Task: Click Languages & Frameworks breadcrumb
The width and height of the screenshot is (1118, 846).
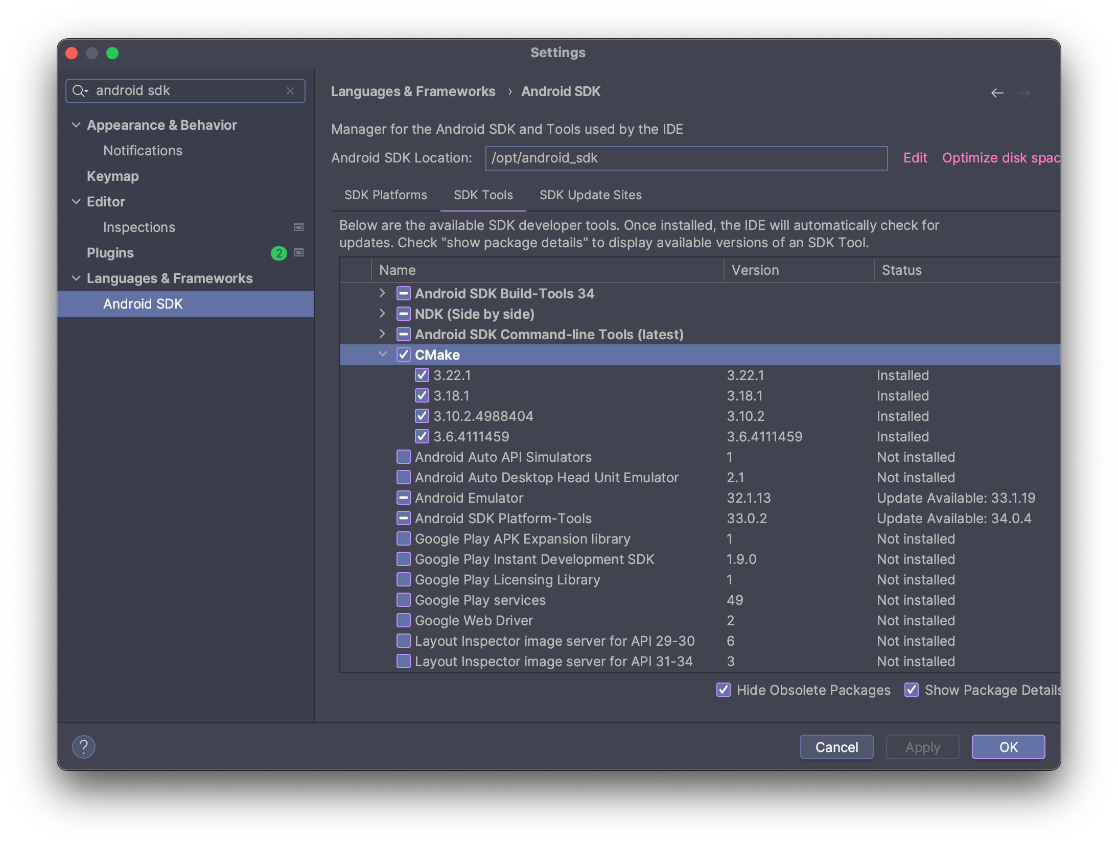Action: click(x=413, y=91)
